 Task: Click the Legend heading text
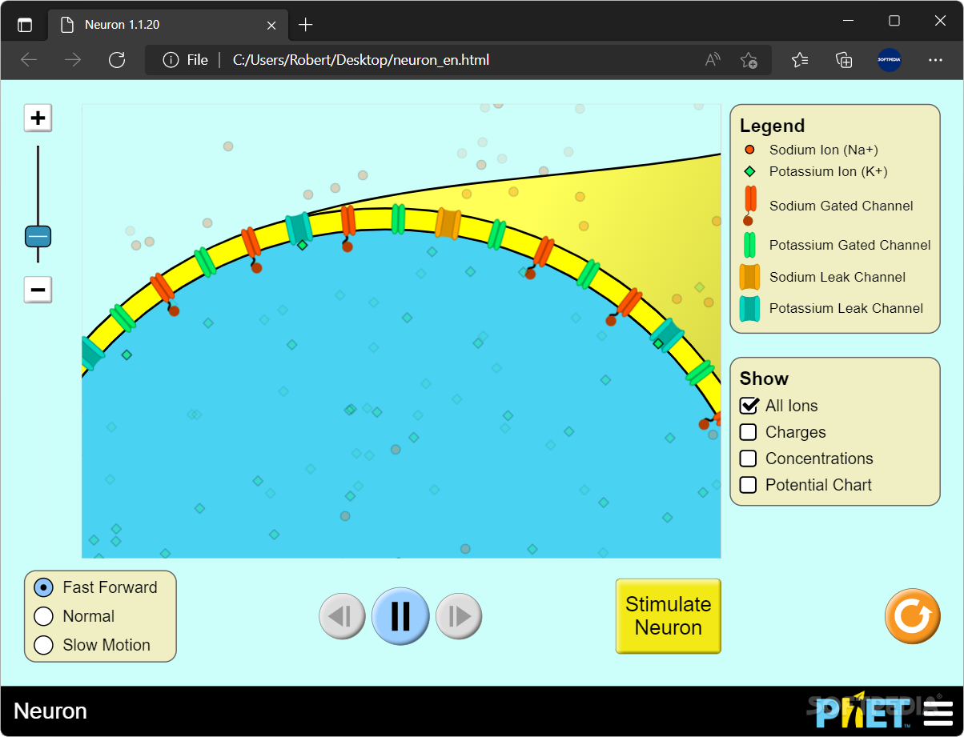[772, 126]
